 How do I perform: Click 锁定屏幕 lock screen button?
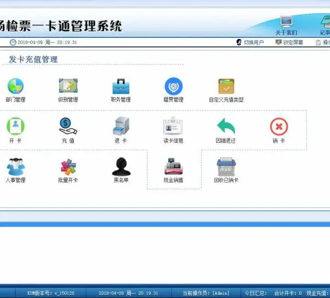tap(289, 42)
